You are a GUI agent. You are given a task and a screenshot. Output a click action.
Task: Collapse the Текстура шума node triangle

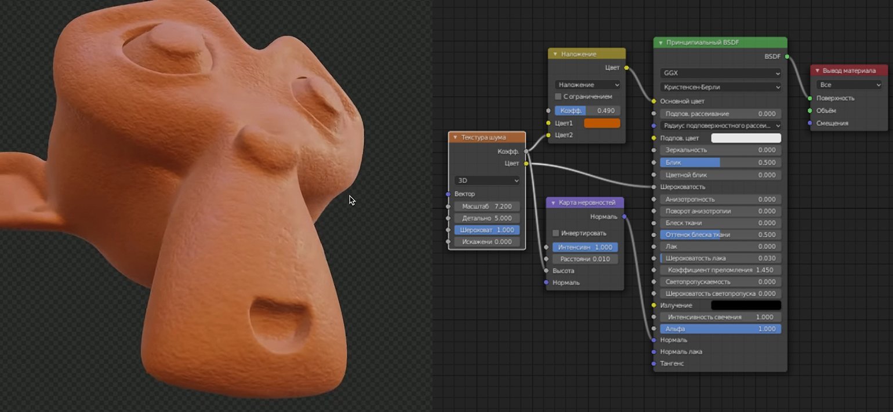tap(455, 137)
